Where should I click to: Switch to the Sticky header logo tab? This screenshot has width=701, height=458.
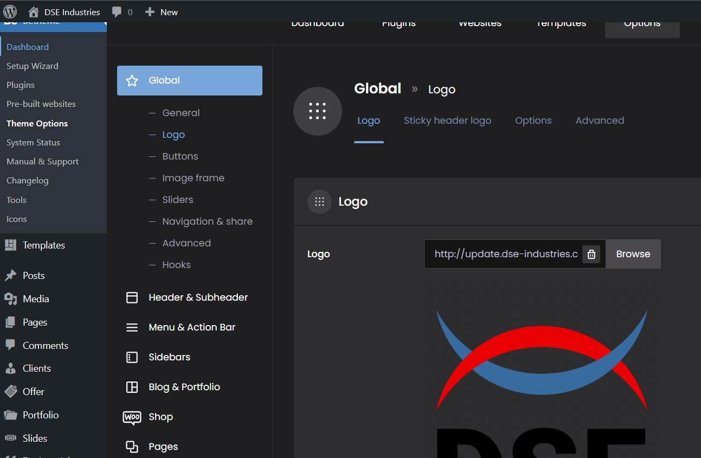click(x=447, y=120)
